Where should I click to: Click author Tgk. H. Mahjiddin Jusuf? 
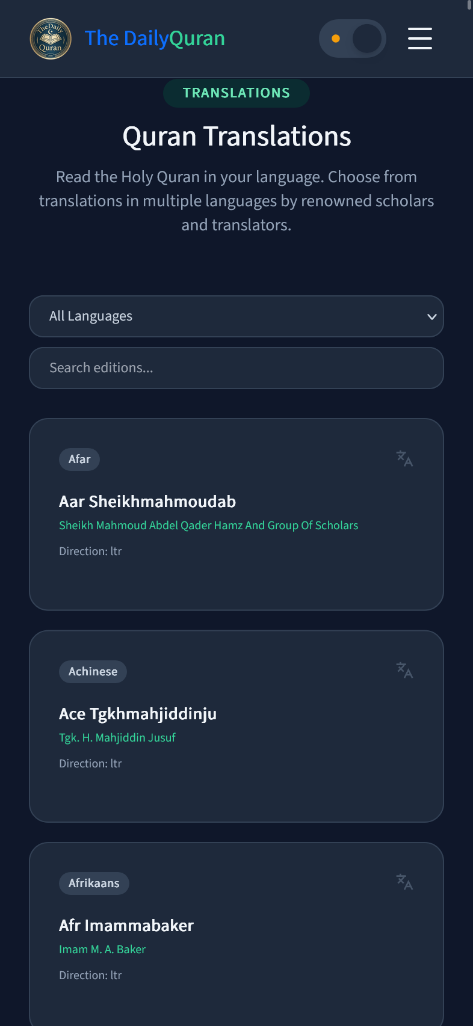(117, 738)
